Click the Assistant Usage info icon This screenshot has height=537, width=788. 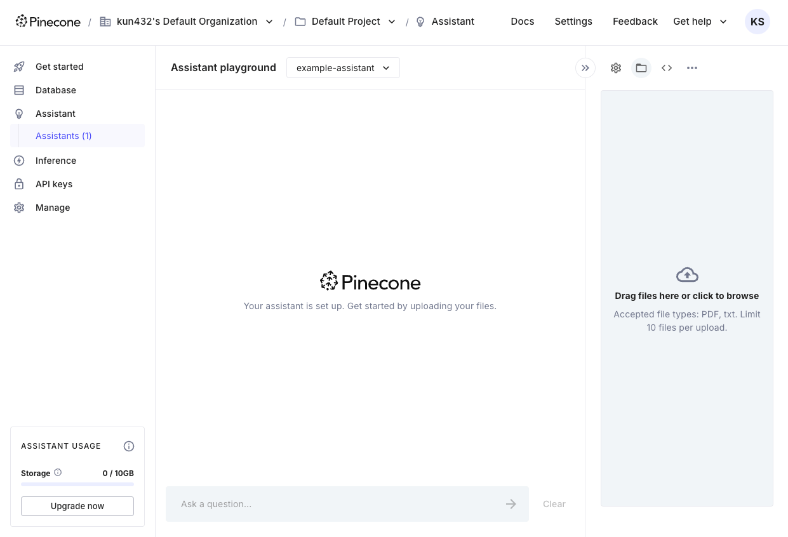pyautogui.click(x=129, y=446)
